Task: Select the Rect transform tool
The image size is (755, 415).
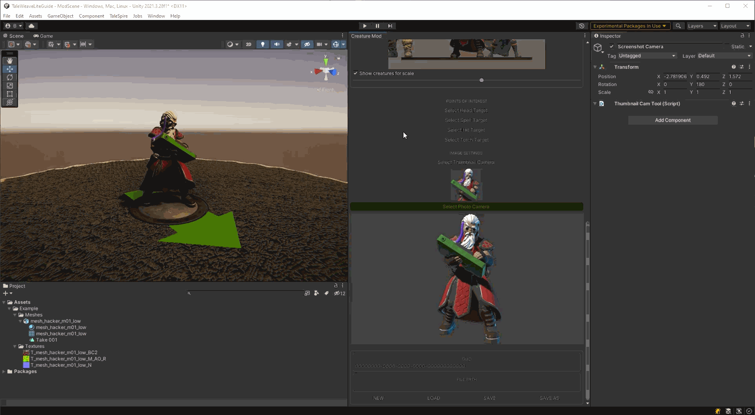Action: coord(9,94)
